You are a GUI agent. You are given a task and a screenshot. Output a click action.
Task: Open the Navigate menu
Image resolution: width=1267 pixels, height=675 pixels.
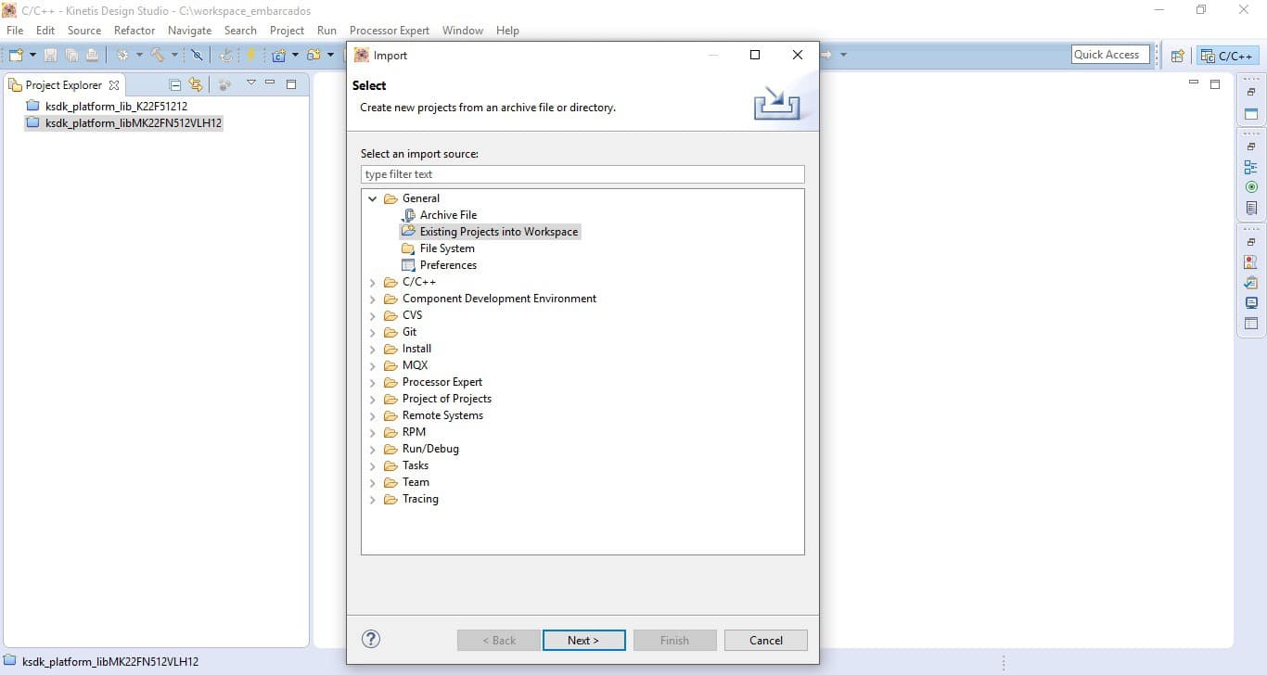click(x=189, y=31)
